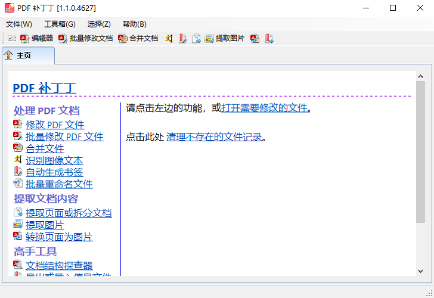Click the 打开需要修改的文件 link

coord(264,108)
